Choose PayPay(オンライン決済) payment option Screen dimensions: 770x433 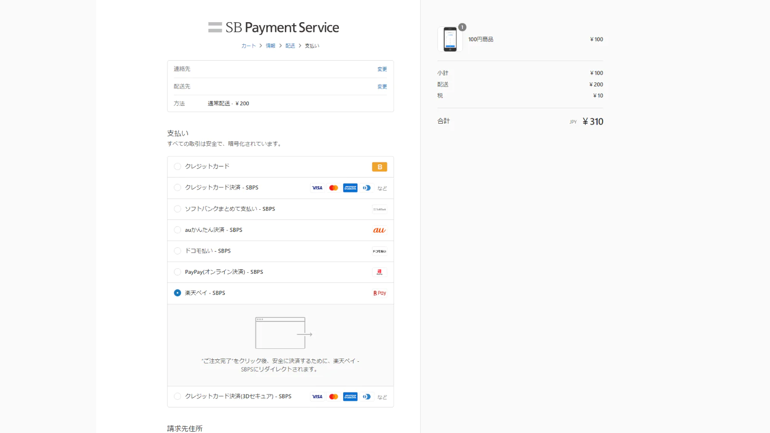178,272
